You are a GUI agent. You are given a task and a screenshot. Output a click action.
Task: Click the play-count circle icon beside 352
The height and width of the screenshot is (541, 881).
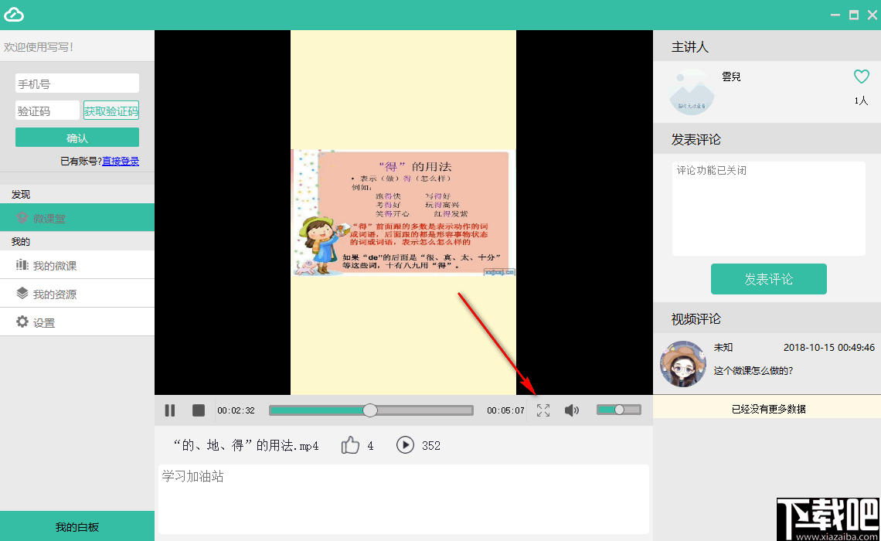(405, 445)
